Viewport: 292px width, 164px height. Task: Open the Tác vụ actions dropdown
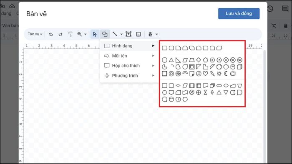[x=35, y=34]
